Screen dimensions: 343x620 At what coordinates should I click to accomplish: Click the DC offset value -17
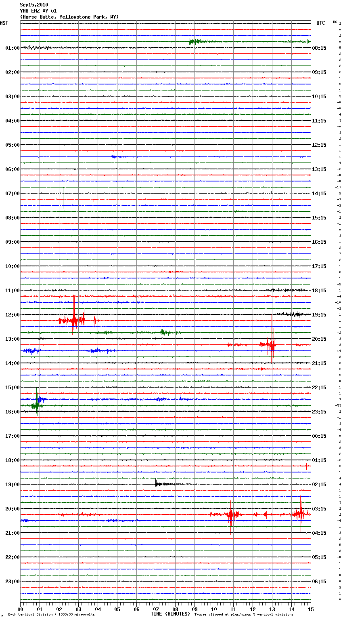[338, 187]
